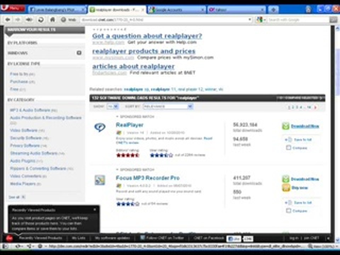Click RealPlayer green Download Now icon
The height and width of the screenshot is (255, 340).
point(285,126)
